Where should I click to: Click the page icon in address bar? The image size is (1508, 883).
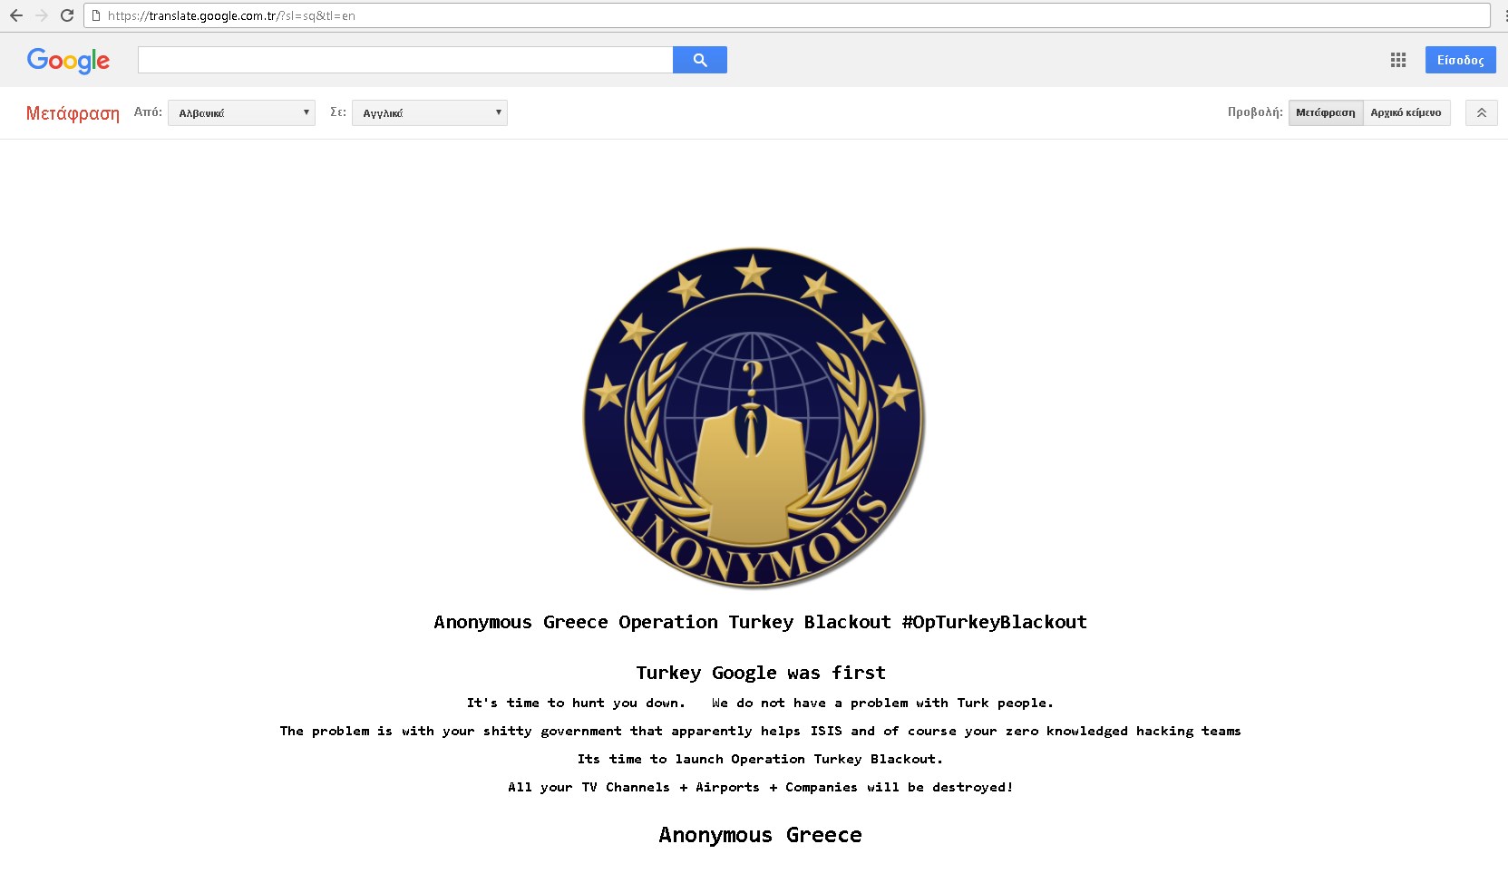[x=95, y=15]
